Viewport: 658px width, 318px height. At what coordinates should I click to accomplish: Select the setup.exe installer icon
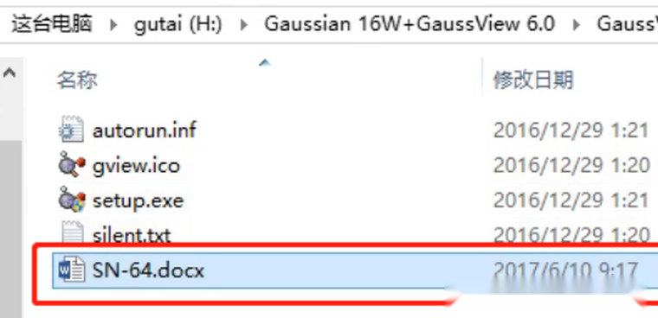(x=72, y=200)
